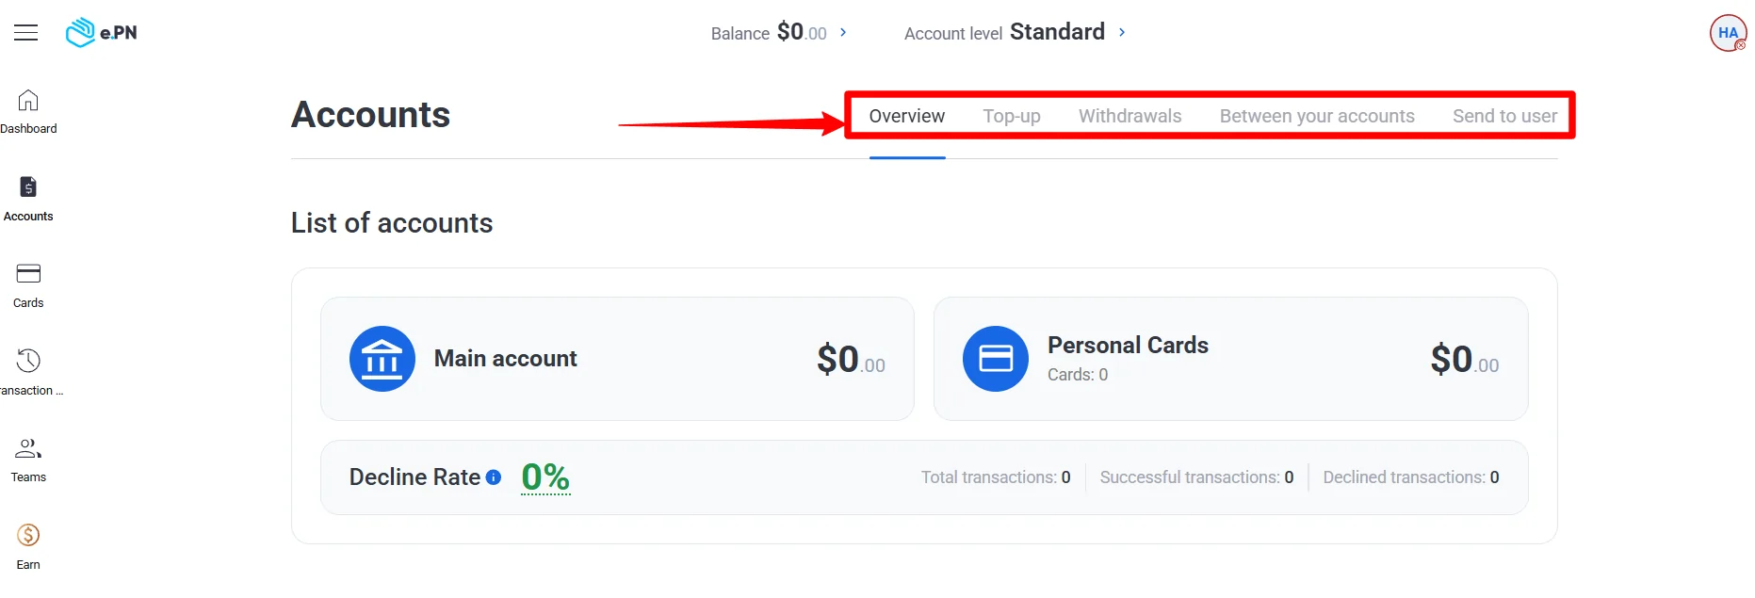Expand the Balance details chevron

[845, 32]
